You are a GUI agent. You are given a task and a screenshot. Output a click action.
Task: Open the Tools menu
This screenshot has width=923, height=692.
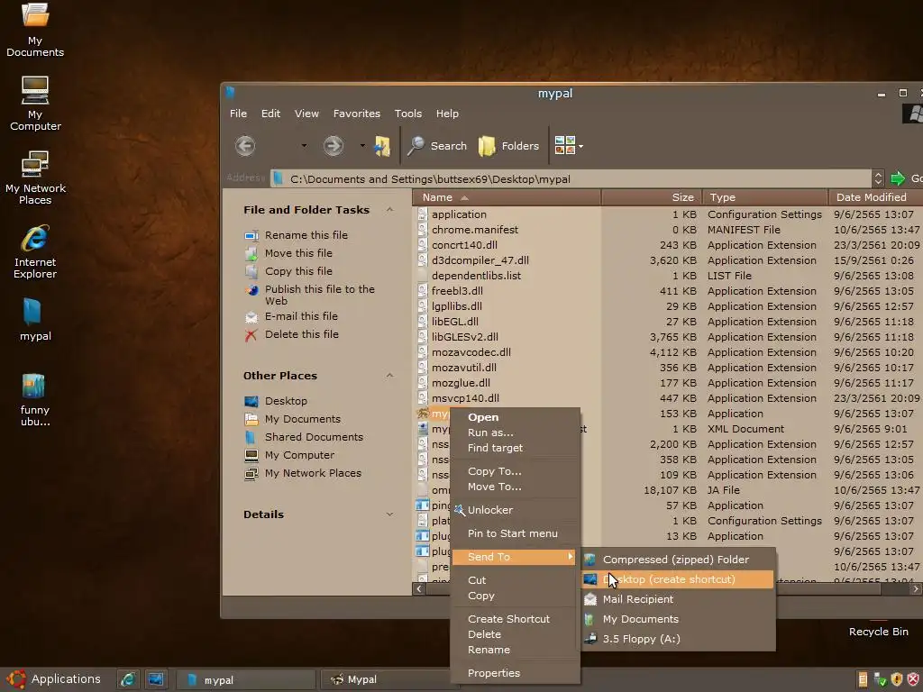[x=408, y=114]
